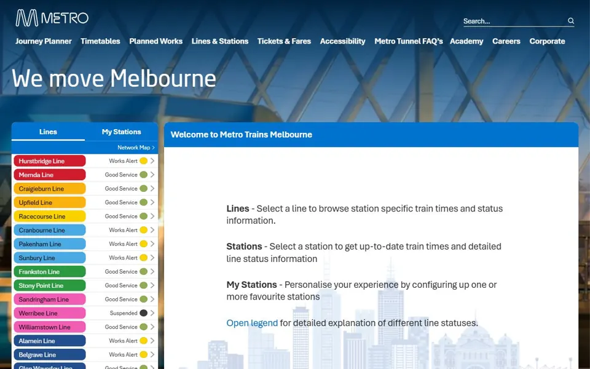Click the Craigieburn Line green status dot
Viewport: 590px width, 369px height.
143,188
